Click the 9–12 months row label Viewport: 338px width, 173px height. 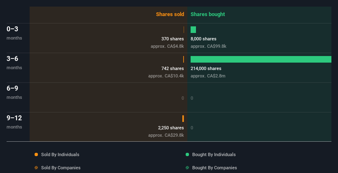tap(14, 122)
